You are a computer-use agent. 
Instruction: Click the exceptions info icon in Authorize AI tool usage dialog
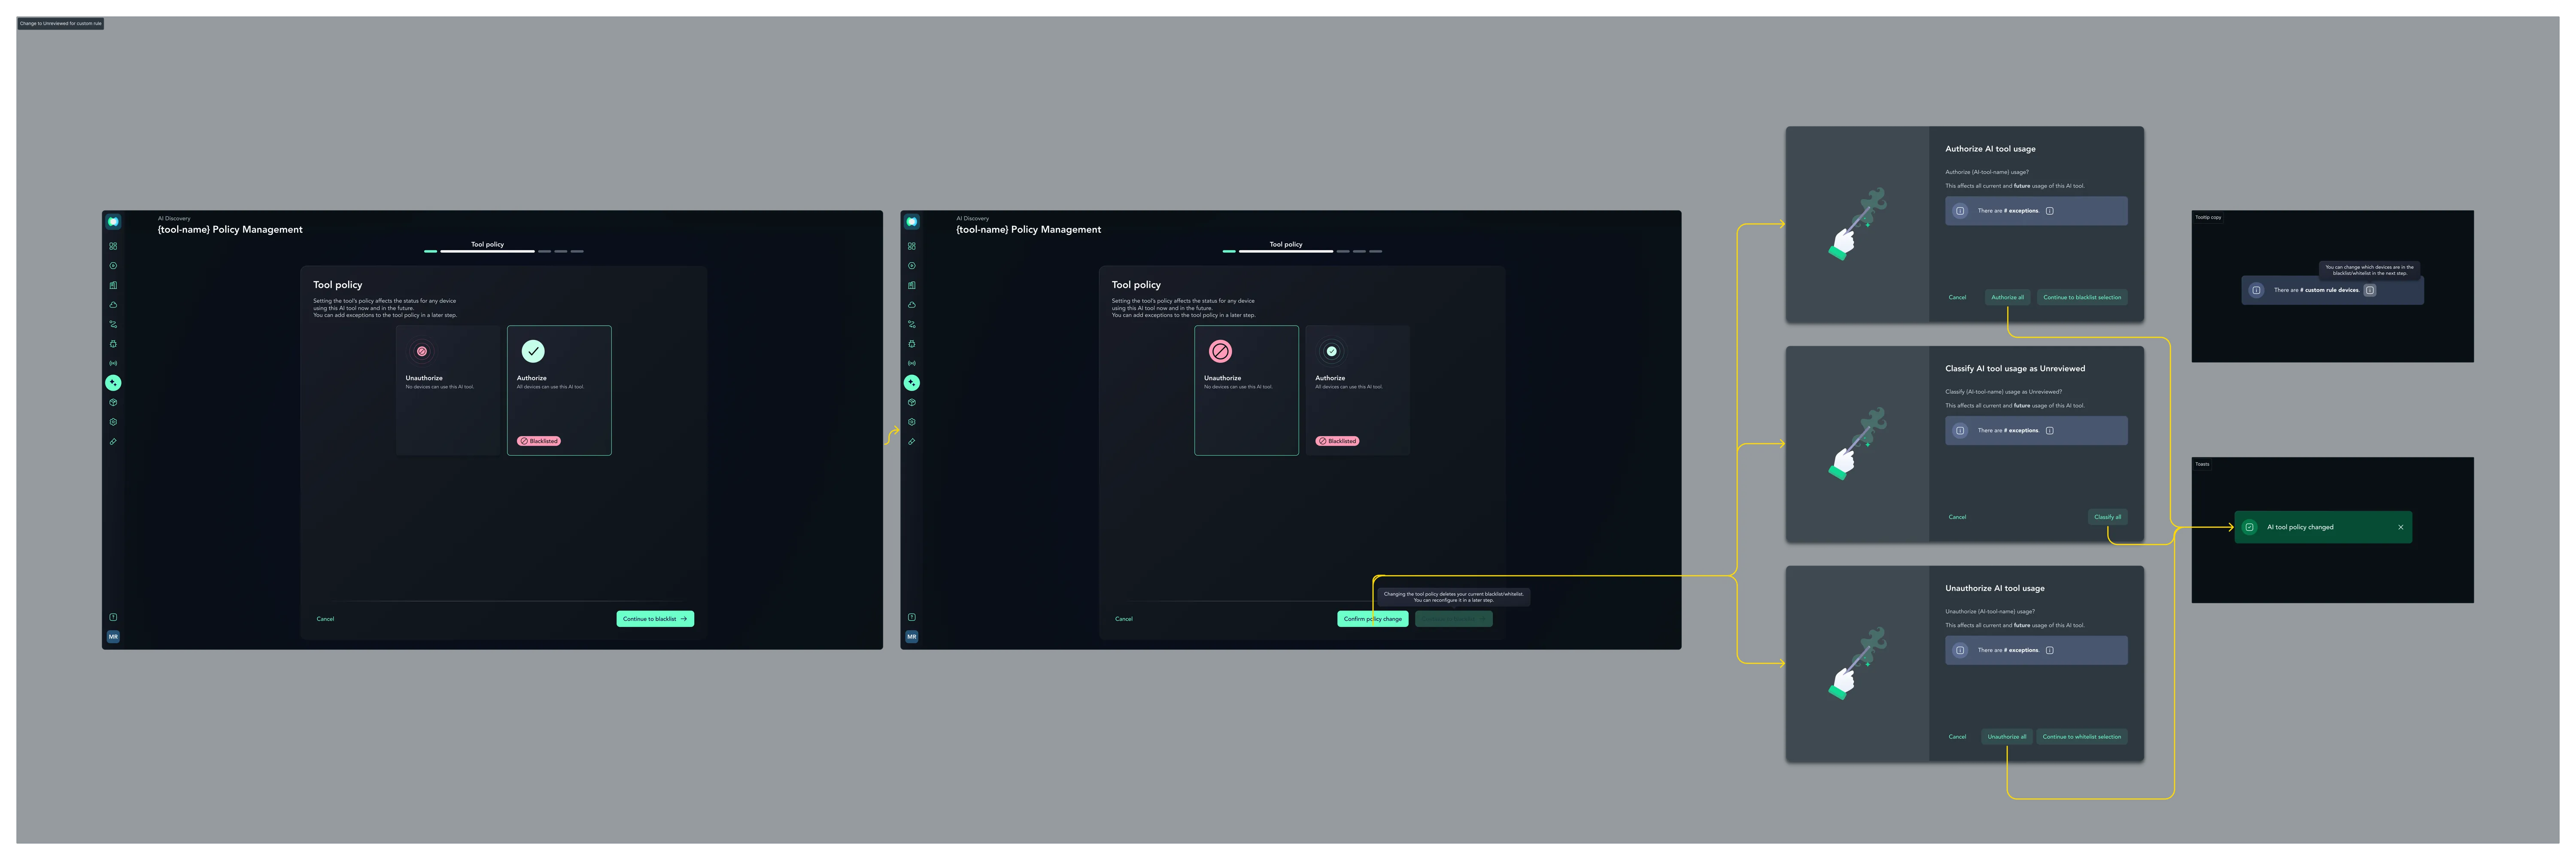[2050, 211]
